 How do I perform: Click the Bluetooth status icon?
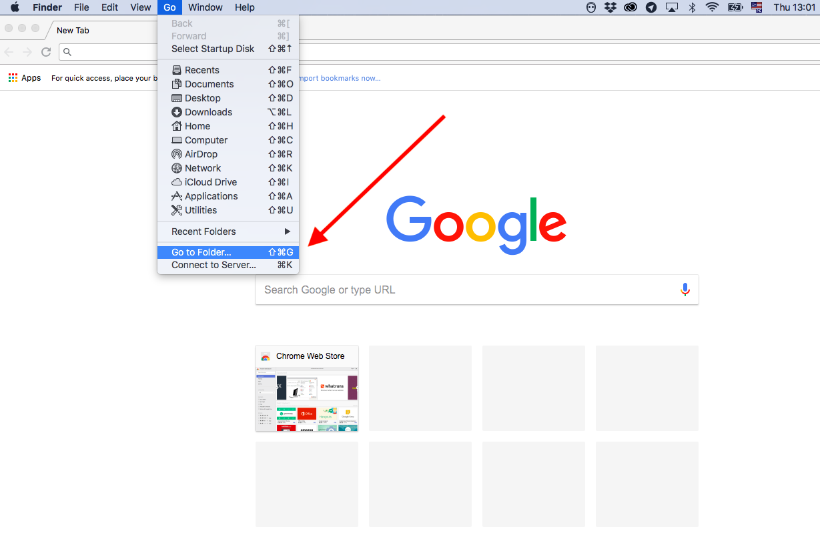click(692, 7)
